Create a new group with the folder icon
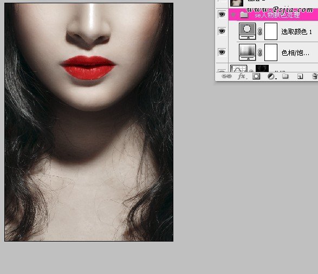 (x=285, y=76)
